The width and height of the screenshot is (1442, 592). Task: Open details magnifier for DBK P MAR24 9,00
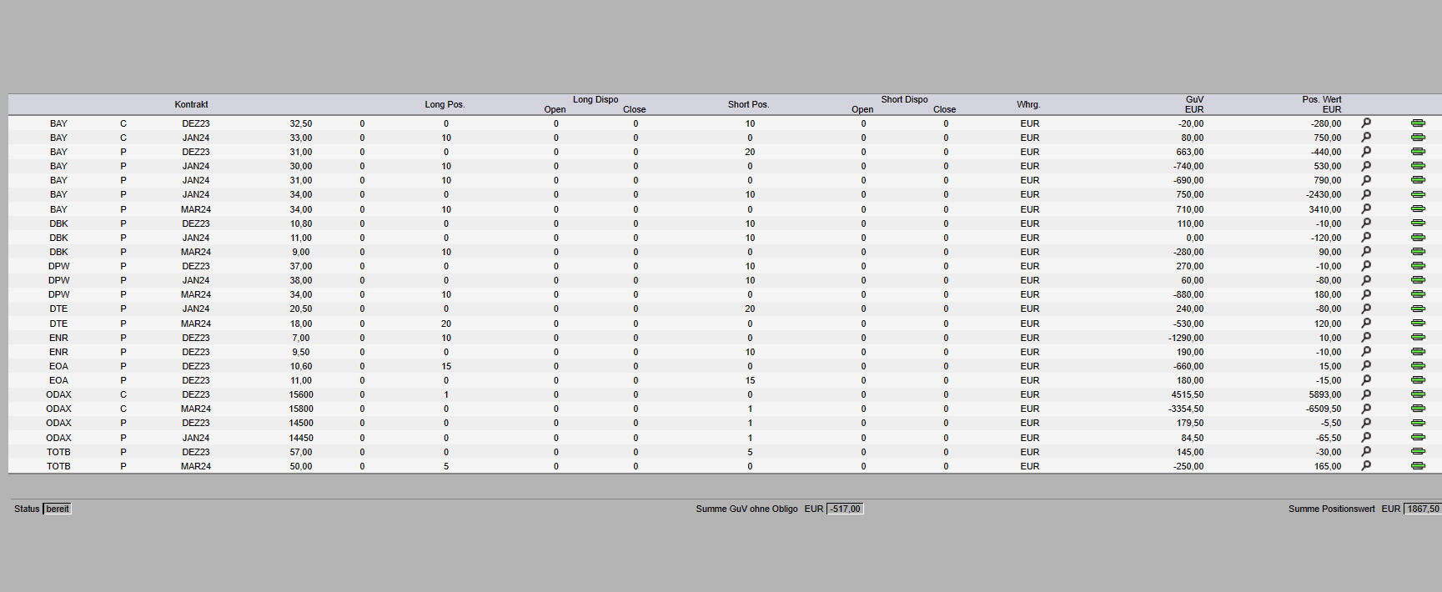tap(1366, 252)
